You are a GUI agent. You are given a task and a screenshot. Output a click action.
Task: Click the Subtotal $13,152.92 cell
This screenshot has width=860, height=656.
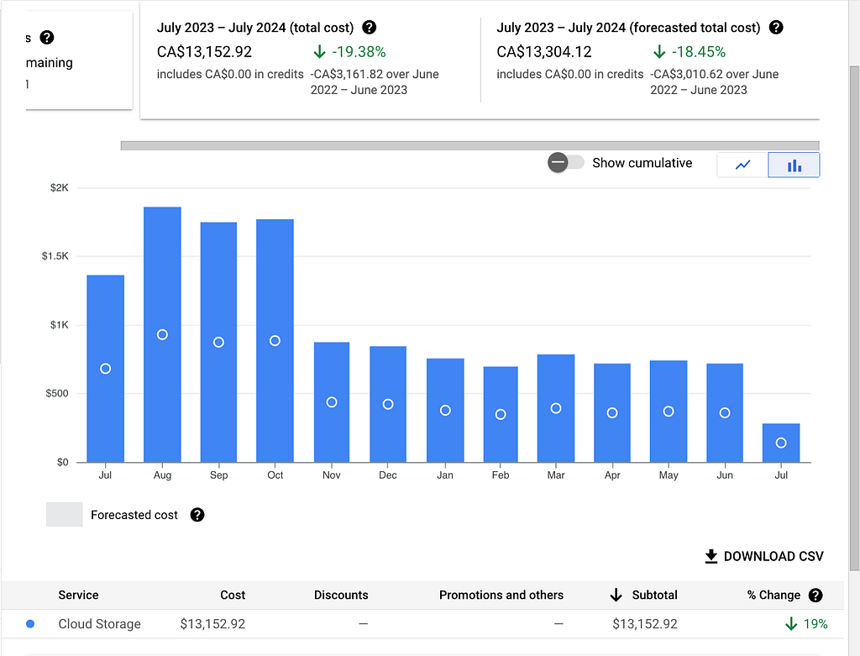click(x=645, y=623)
